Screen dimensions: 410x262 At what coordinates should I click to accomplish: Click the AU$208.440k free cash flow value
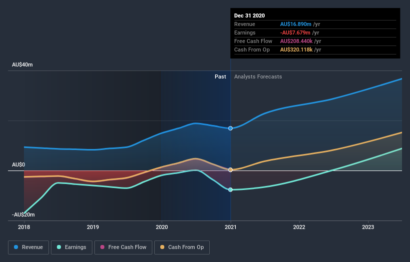(296, 41)
